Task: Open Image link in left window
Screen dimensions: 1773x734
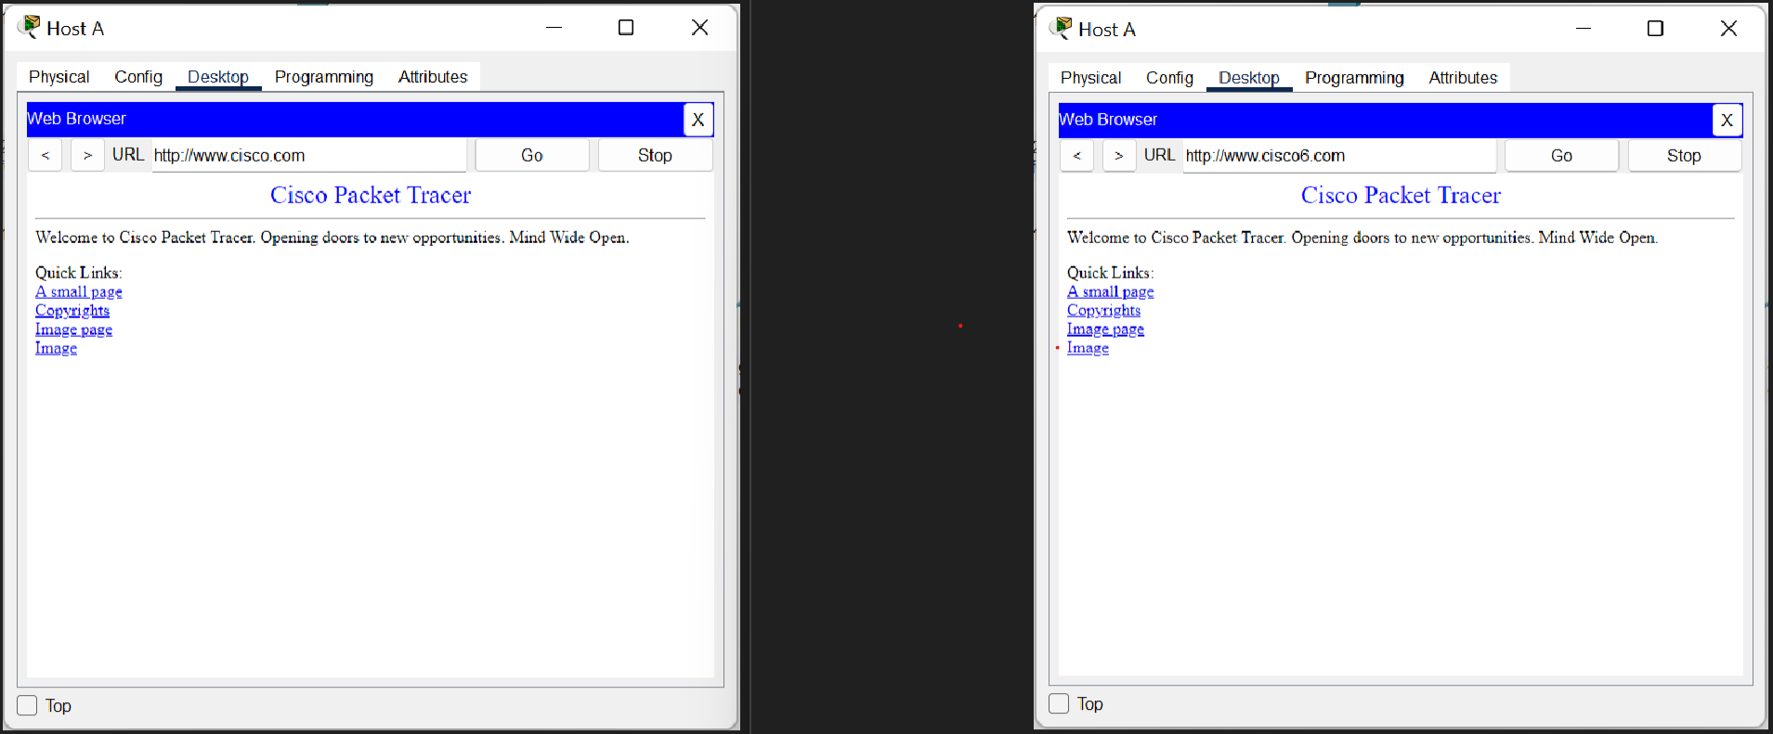Action: pyautogui.click(x=56, y=348)
